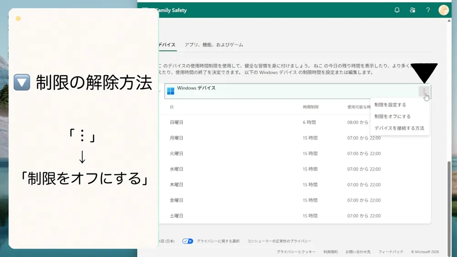Select the 月曜日 row
Image resolution: width=457 pixels, height=257 pixels.
[x=294, y=138]
